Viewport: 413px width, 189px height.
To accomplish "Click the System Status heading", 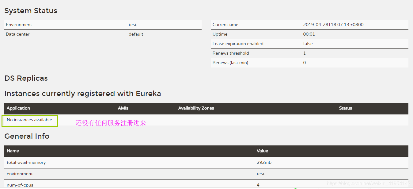I will pos(31,11).
